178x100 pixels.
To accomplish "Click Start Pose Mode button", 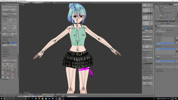I will pos(10,14).
